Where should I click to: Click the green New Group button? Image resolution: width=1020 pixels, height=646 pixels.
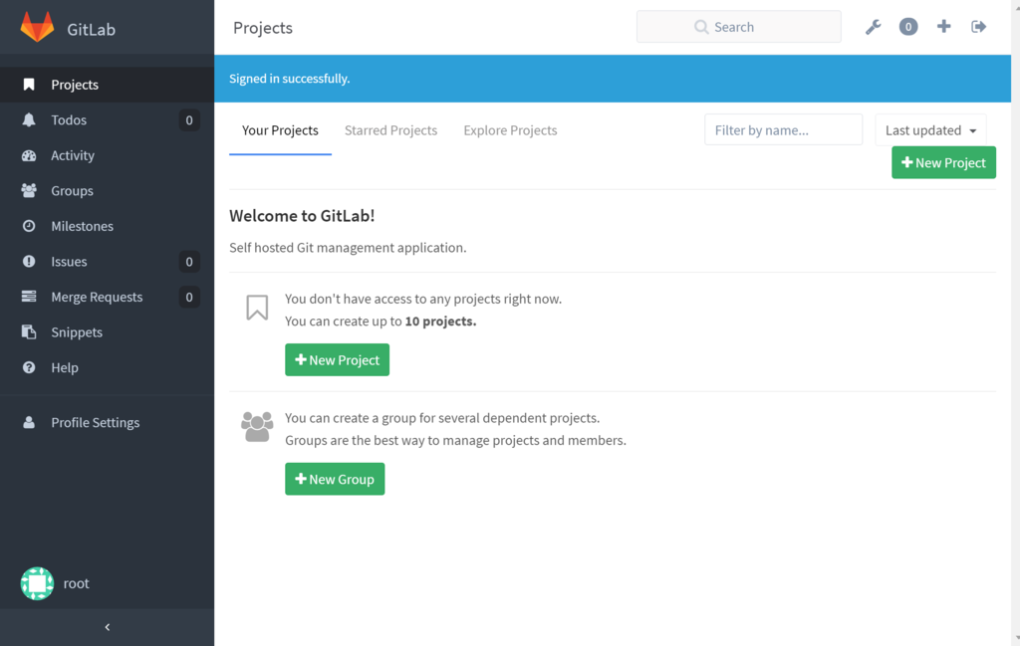[335, 479]
